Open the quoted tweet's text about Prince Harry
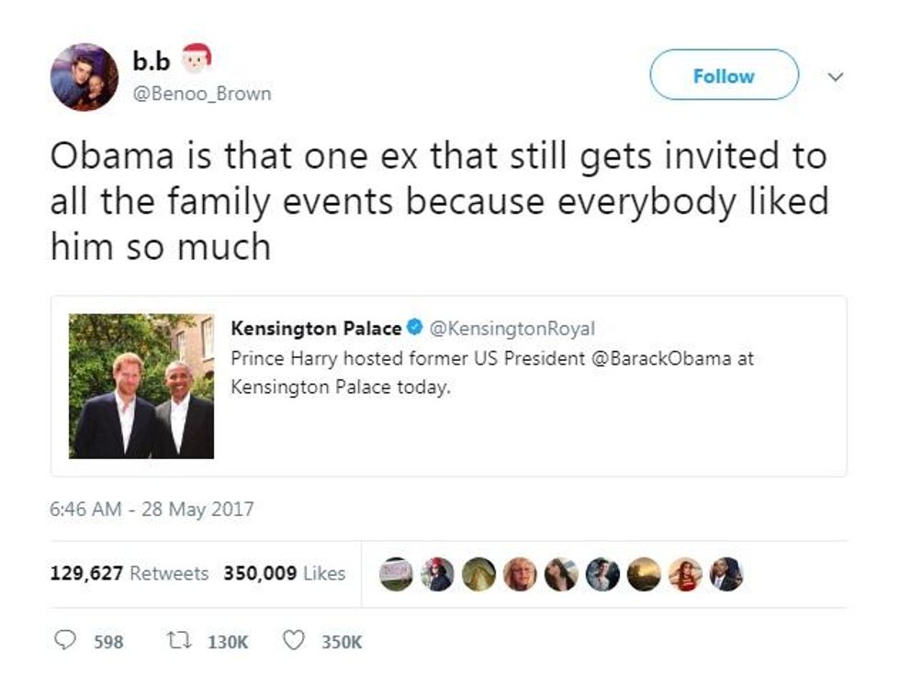Image resolution: width=900 pixels, height=686 pixels. 491,372
